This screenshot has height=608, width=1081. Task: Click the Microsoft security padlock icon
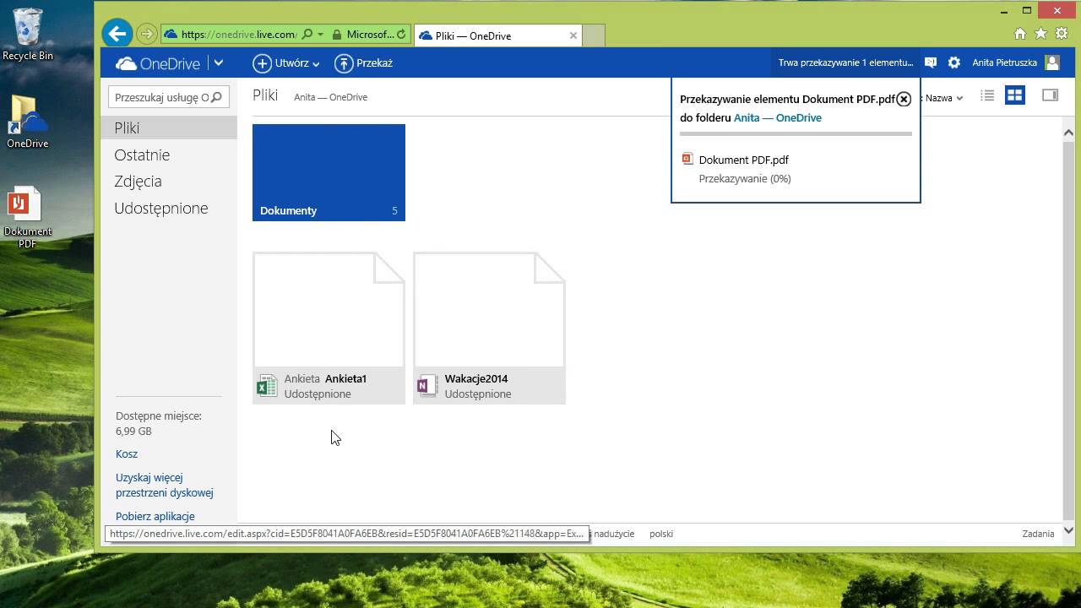click(x=337, y=35)
